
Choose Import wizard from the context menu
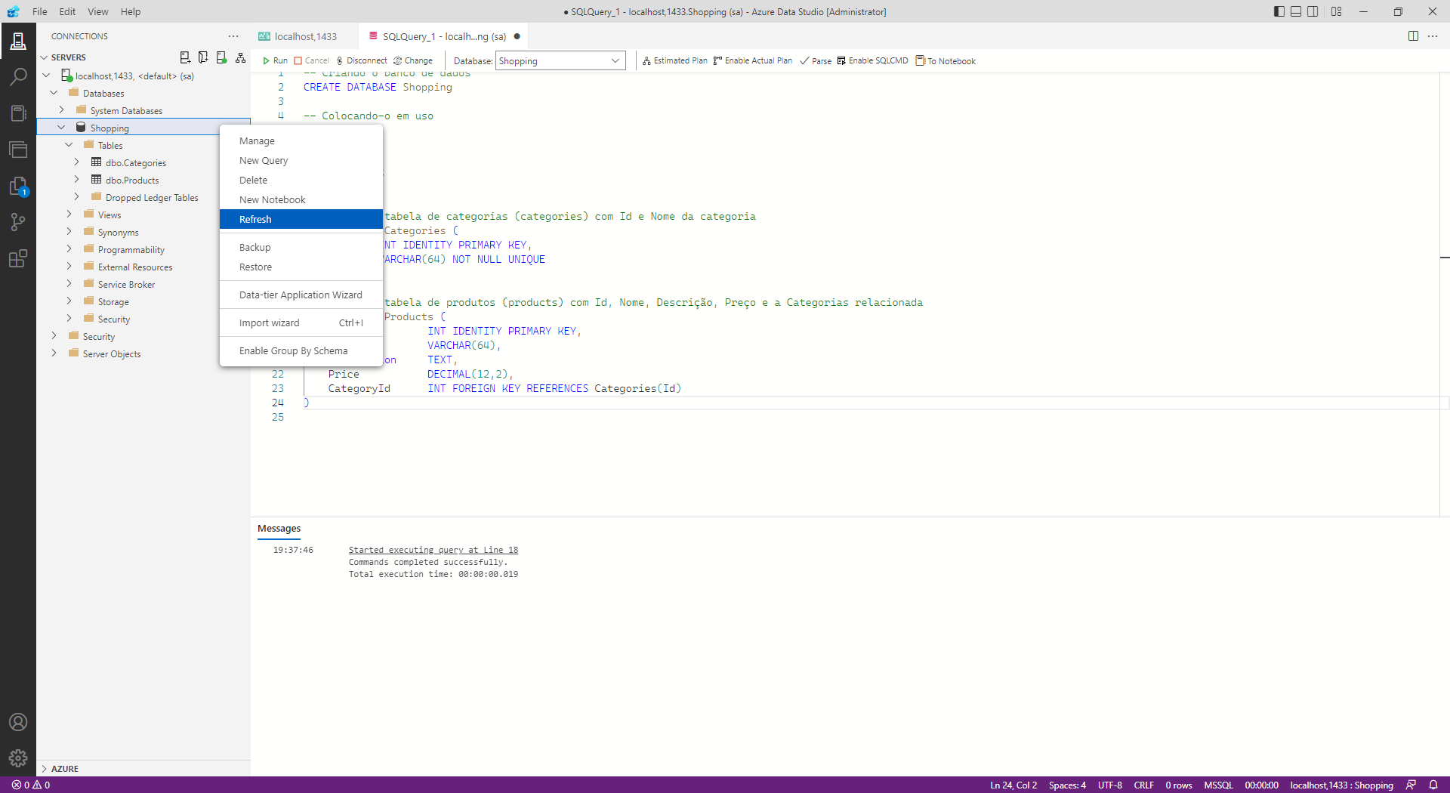tap(301, 323)
